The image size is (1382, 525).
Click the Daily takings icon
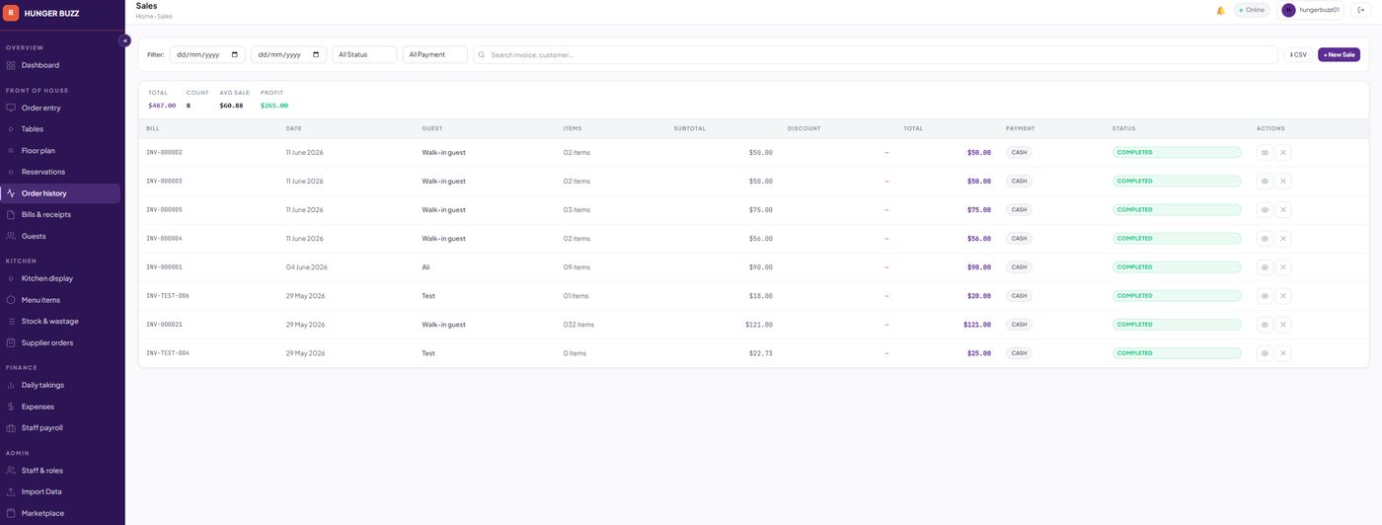(11, 385)
